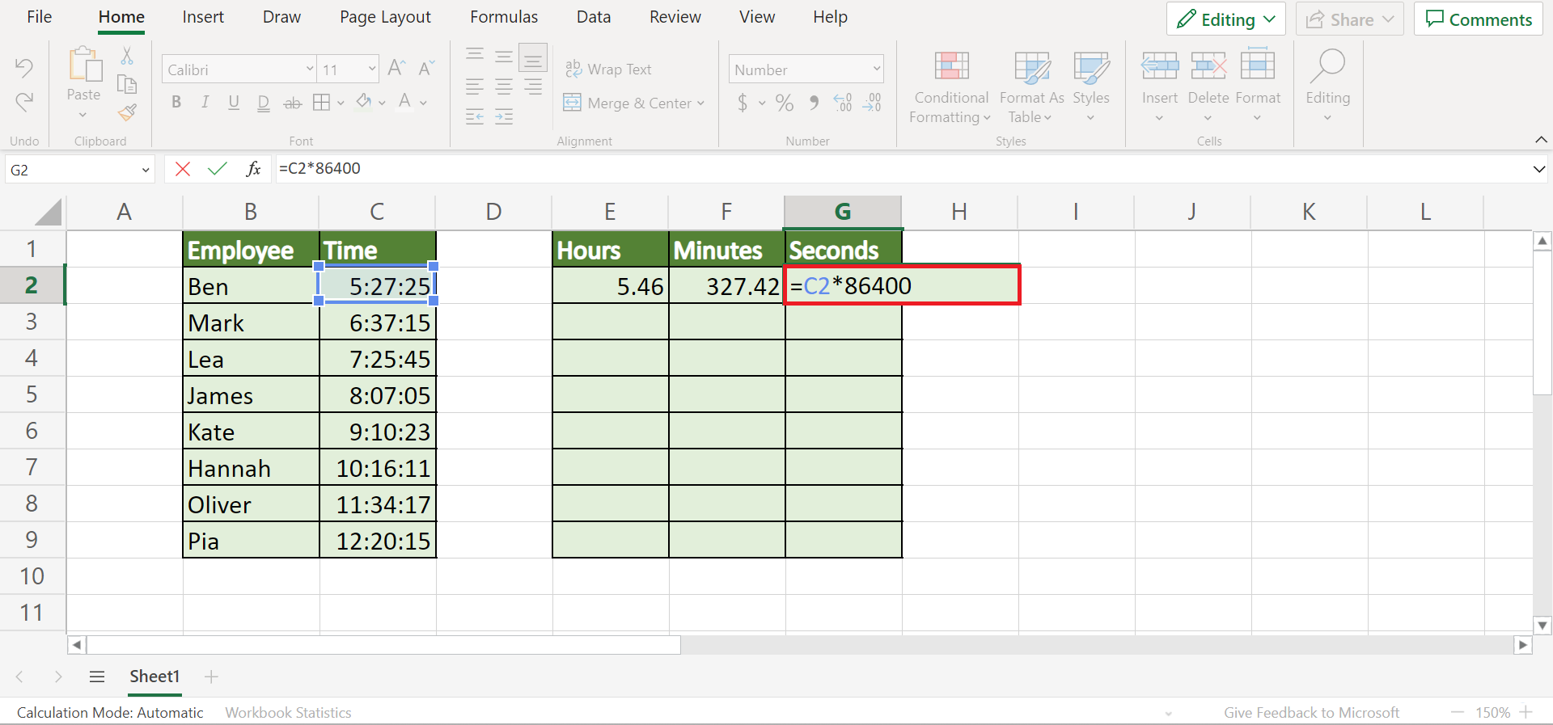
Task: Click the Cut scissors icon
Action: click(127, 56)
